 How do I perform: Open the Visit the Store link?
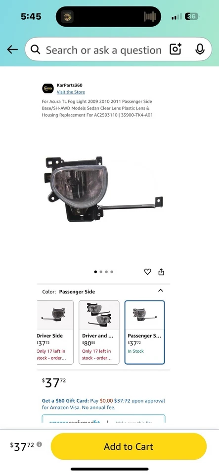(71, 92)
